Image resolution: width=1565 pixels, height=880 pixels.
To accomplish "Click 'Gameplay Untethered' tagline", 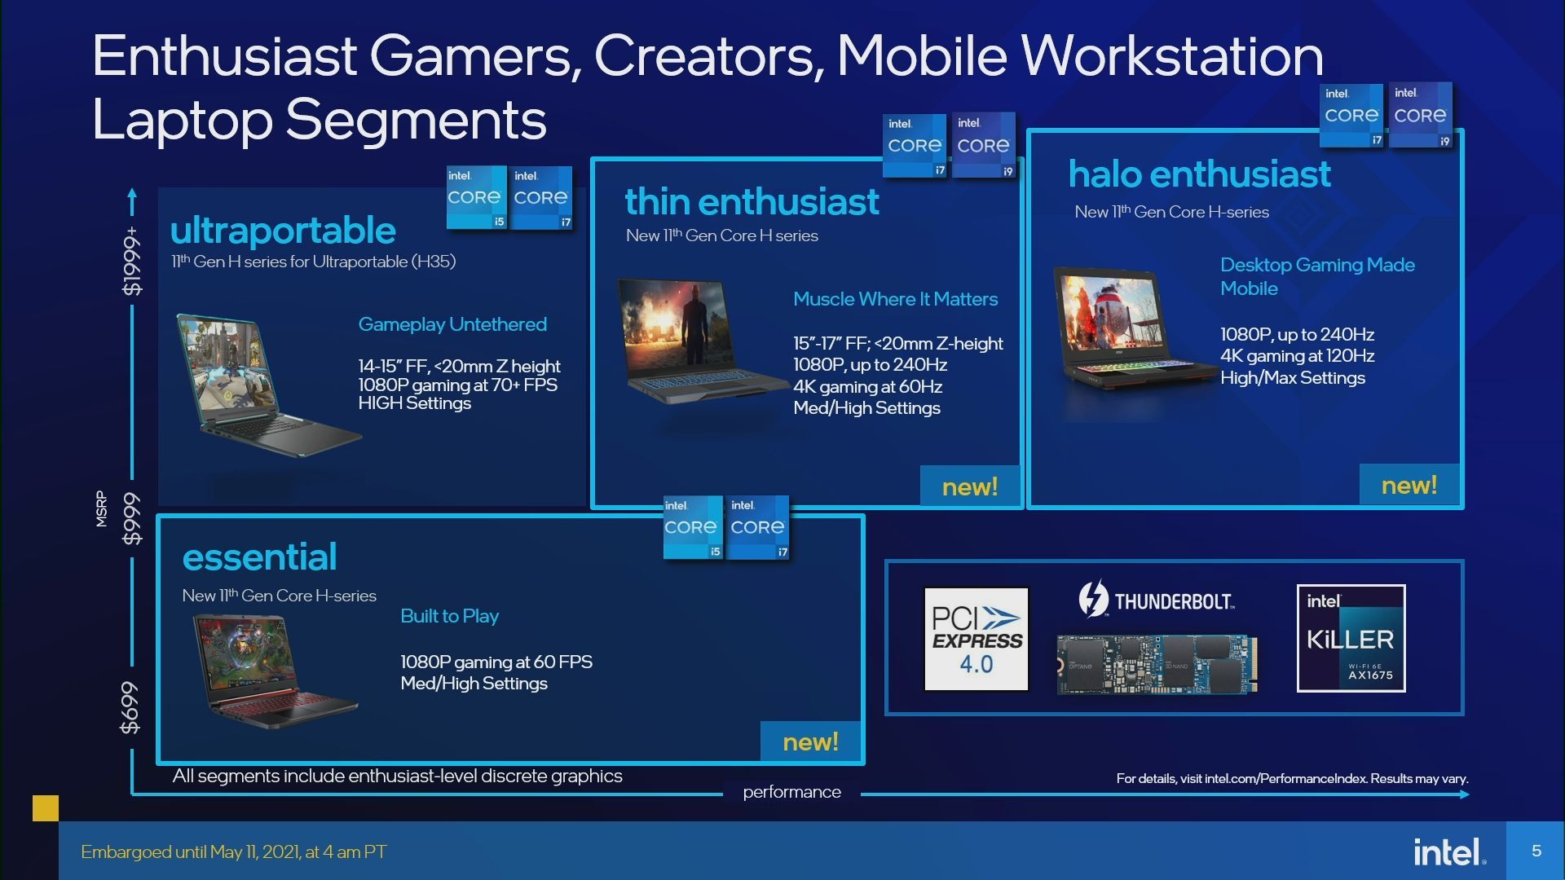I will click(452, 324).
